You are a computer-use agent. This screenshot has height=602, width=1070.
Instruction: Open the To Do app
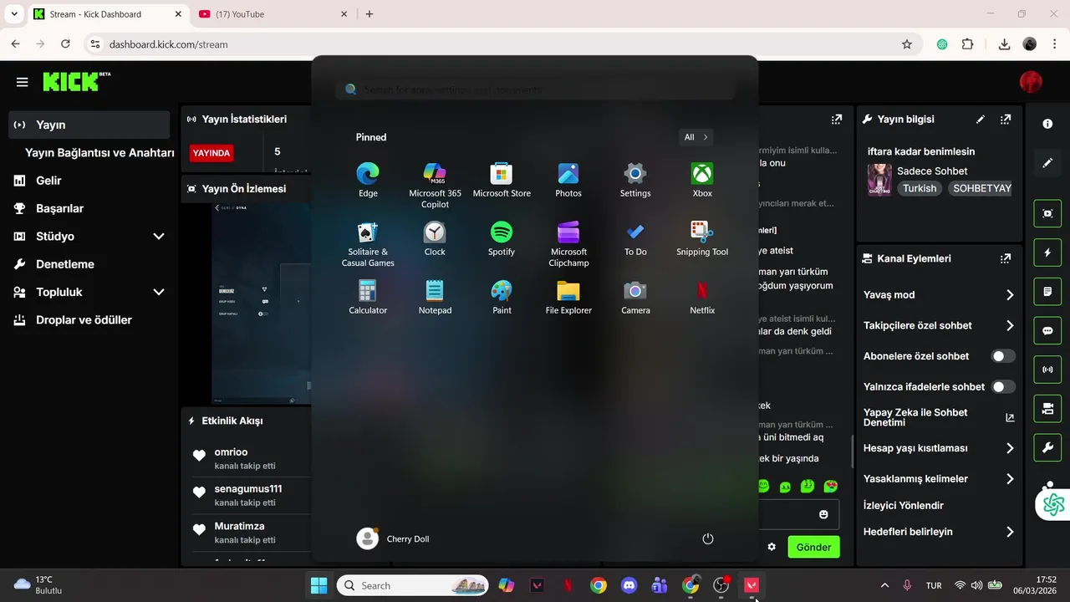(635, 239)
